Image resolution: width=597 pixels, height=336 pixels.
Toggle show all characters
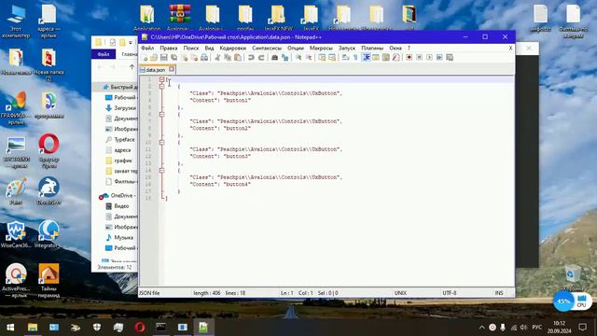(355, 58)
